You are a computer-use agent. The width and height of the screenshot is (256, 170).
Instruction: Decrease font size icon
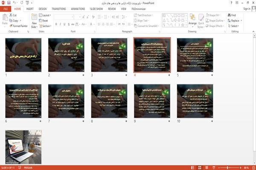pyautogui.click(x=87, y=17)
